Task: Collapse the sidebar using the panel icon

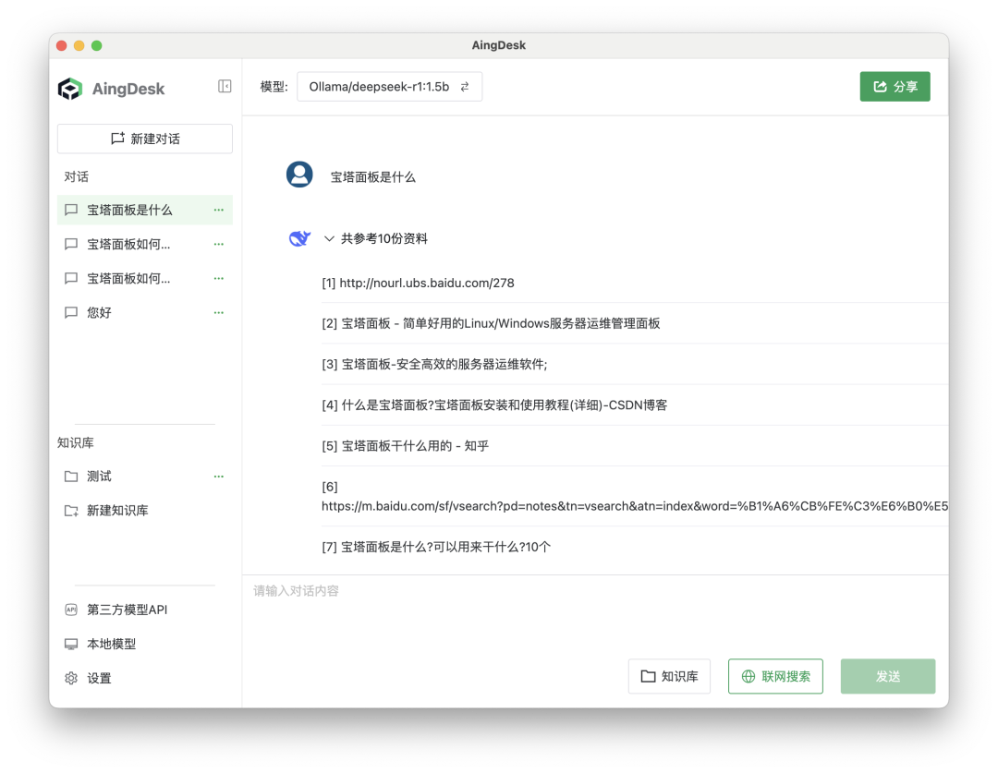Action: [x=225, y=86]
